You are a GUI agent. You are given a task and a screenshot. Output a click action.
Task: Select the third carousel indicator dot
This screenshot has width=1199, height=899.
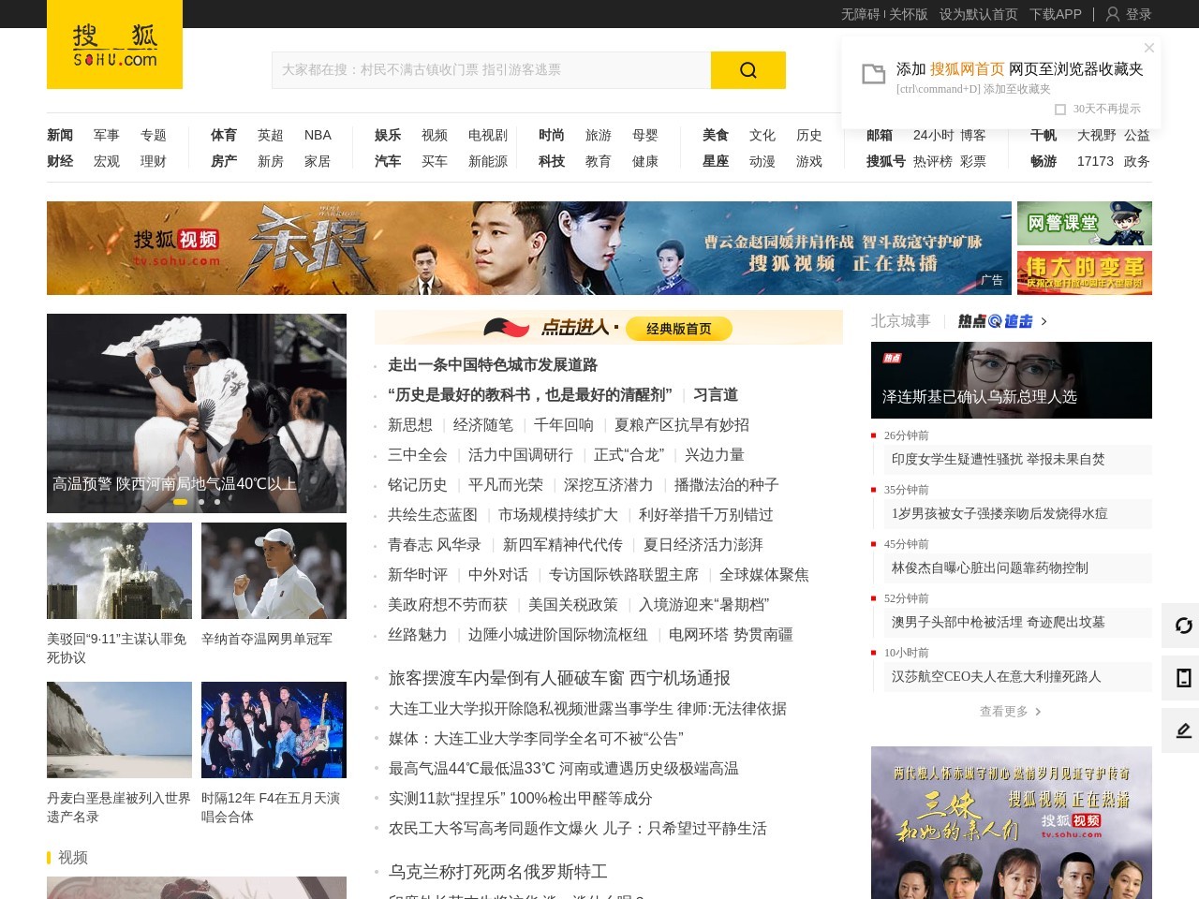[217, 502]
